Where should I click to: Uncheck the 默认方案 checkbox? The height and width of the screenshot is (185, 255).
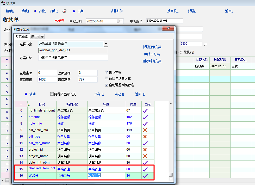click(x=107, y=72)
